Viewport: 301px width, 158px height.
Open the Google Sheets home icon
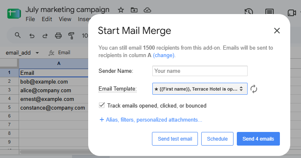(x=14, y=14)
